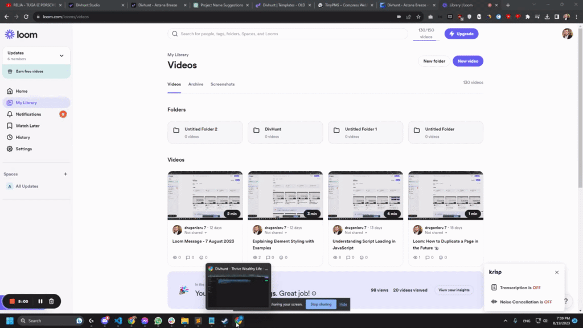Click views icon on Understanding Script Loading video
Image resolution: width=583 pixels, height=328 pixels.
pyautogui.click(x=335, y=257)
